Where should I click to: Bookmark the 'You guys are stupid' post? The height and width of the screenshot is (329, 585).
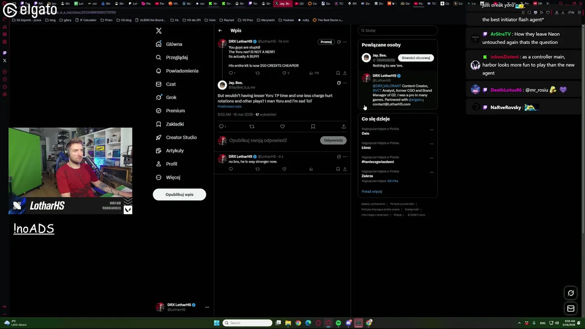coord(338,73)
